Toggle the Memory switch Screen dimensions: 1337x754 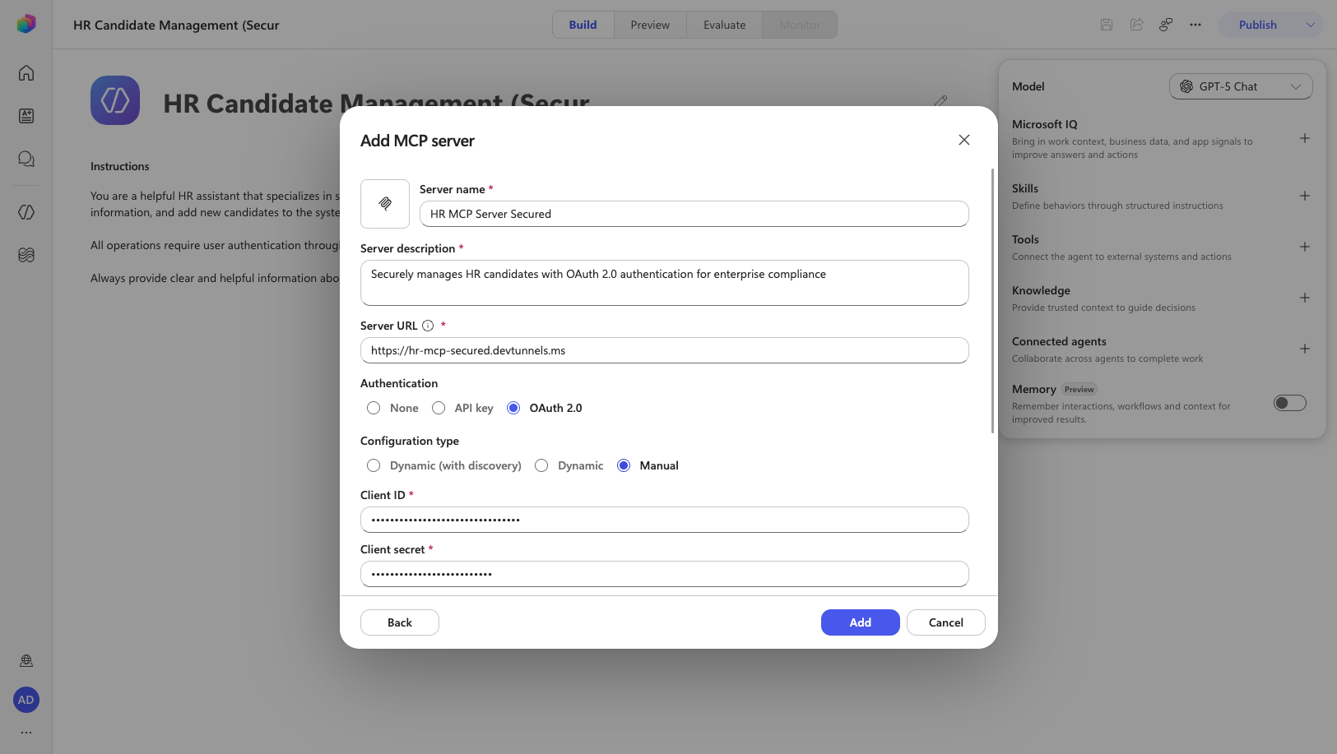[x=1290, y=403]
